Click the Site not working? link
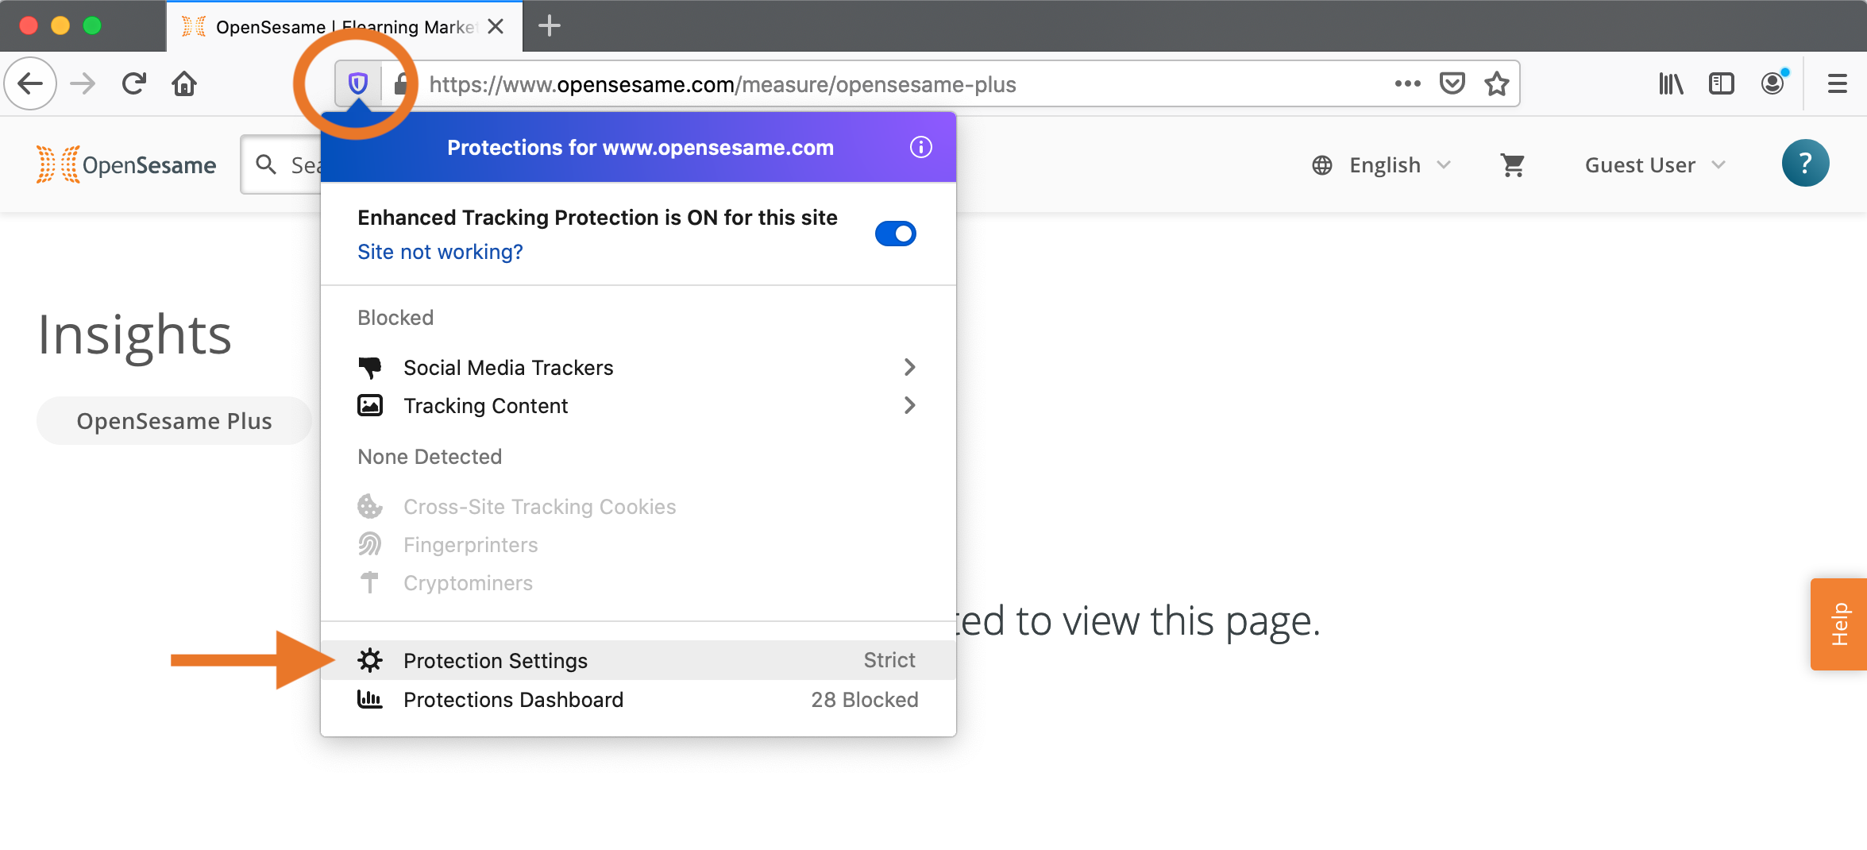This screenshot has width=1867, height=850. tap(441, 252)
